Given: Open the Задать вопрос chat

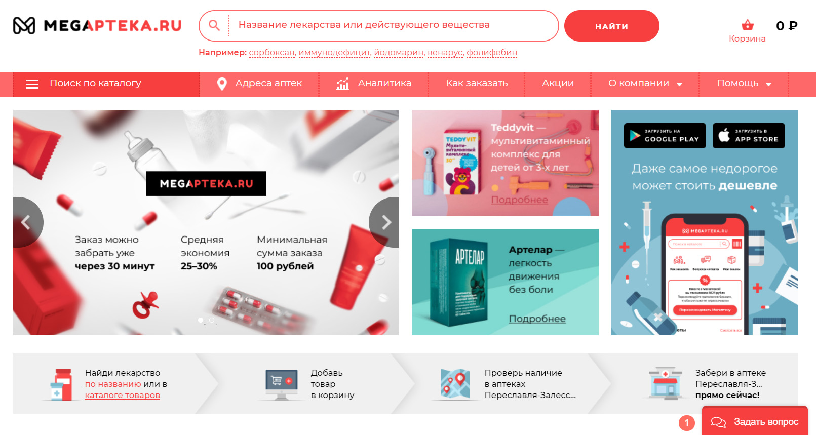Looking at the screenshot, I should (755, 421).
